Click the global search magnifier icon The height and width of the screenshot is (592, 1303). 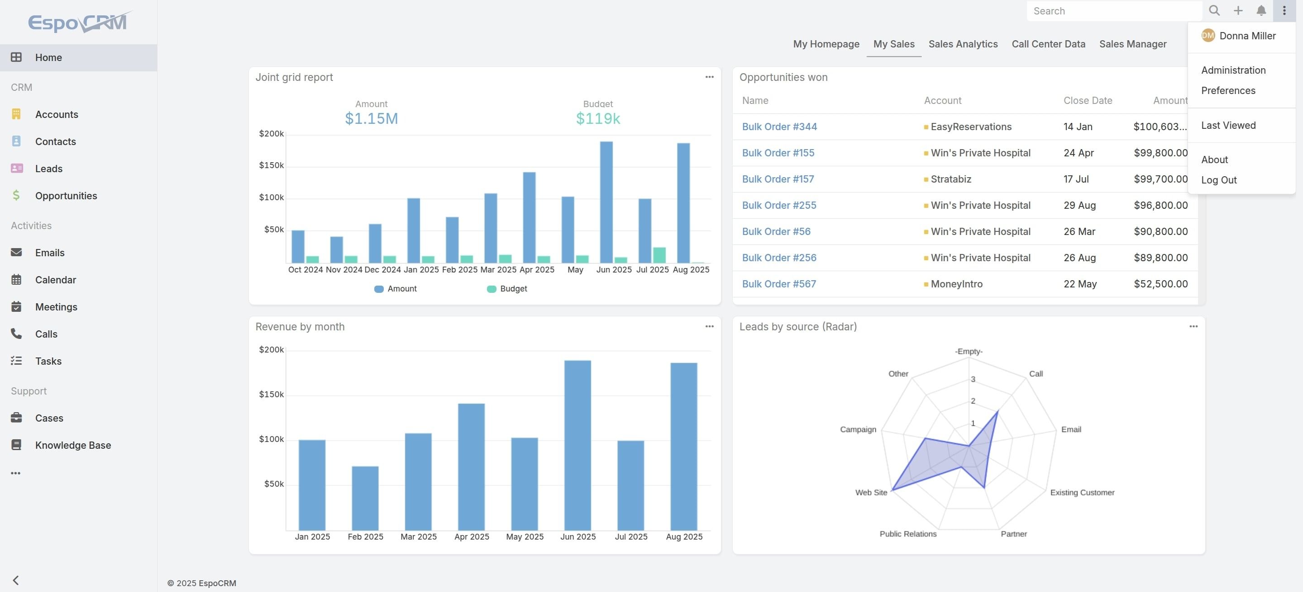[1214, 10]
